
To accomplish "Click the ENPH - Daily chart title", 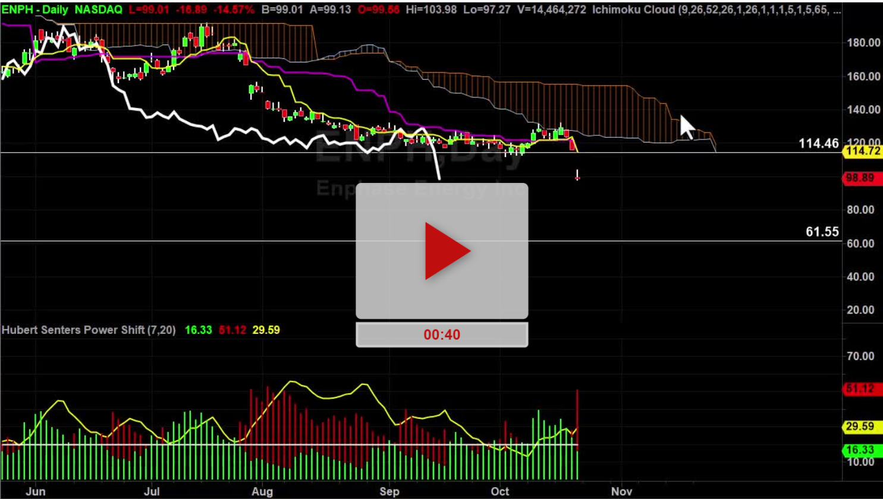I will coord(35,10).
